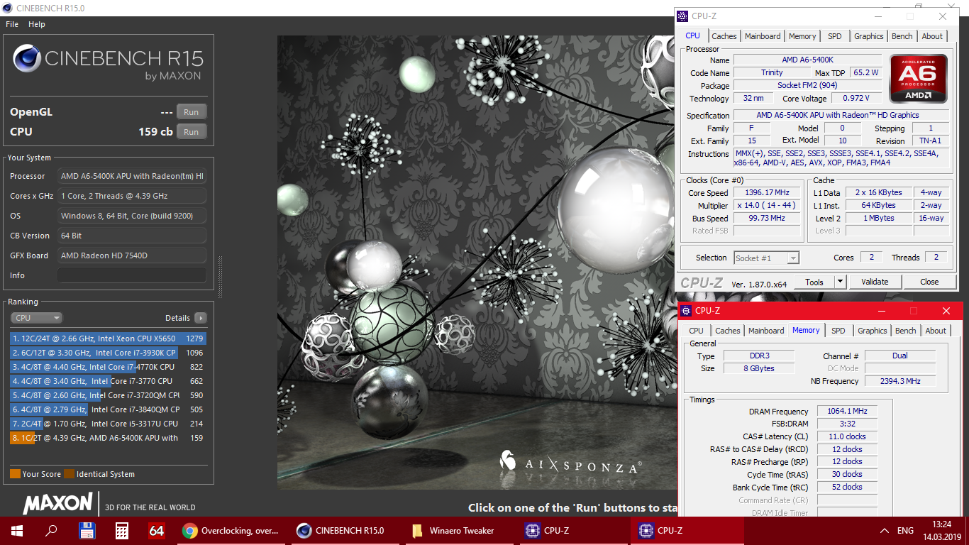Click lower CPU-Z window title icon
Screen dimensions: 969x545
686,310
